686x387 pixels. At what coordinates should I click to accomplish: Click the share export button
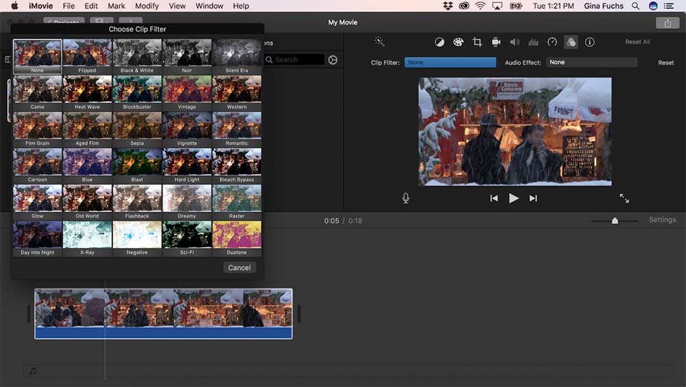pos(667,23)
